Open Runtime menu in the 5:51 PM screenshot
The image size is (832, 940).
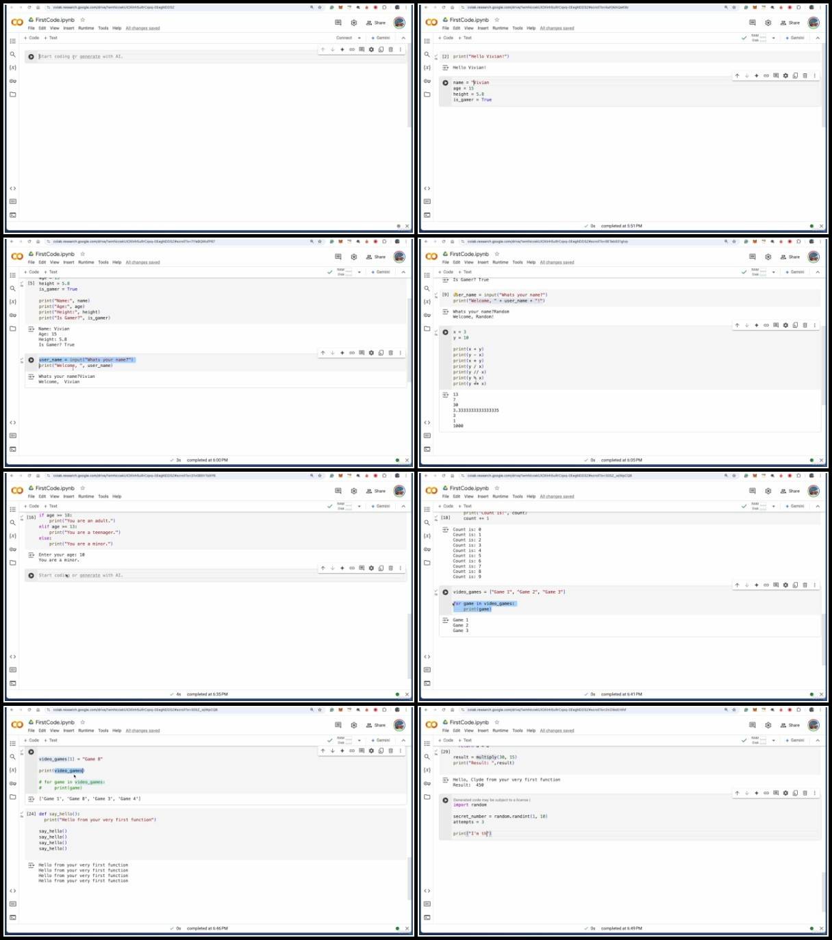(501, 28)
